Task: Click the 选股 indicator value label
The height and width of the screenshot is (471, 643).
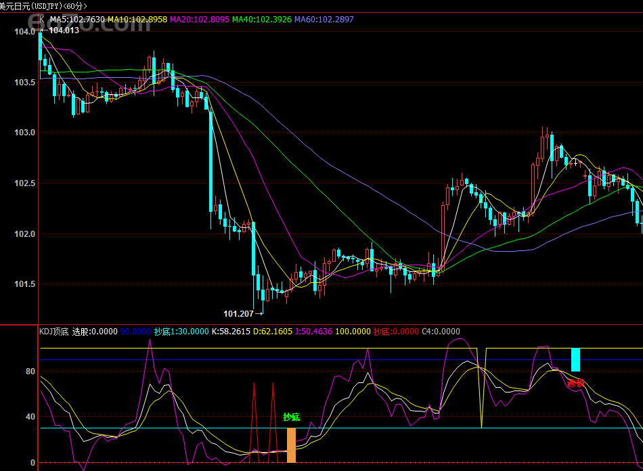Action: [94, 332]
